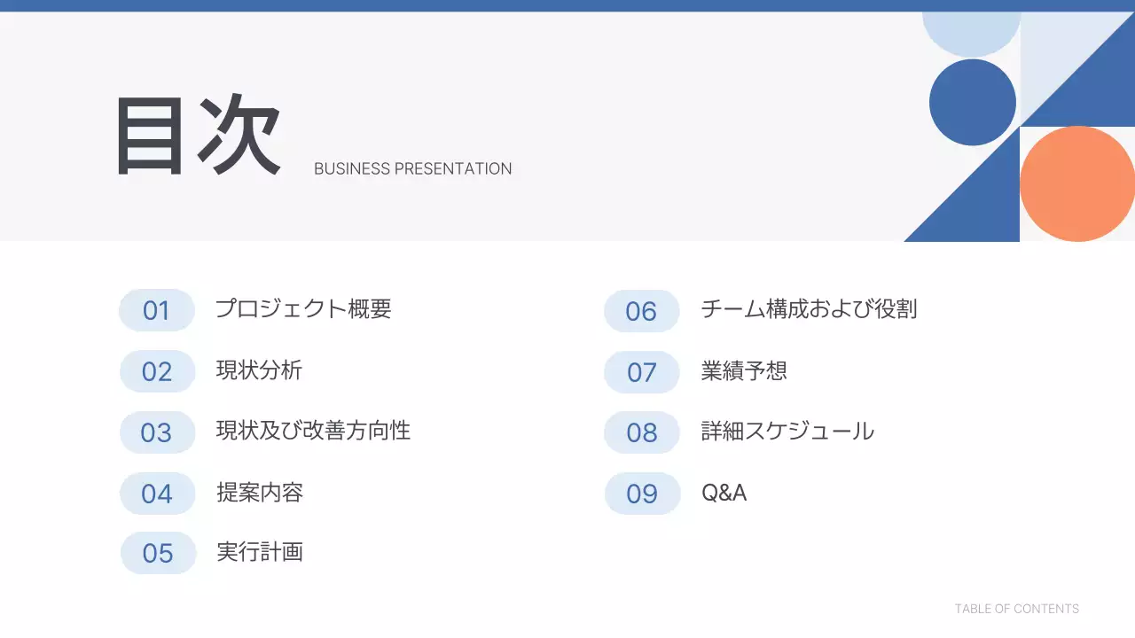1135x638 pixels.
Task: Click the 03 number badge
Action: click(157, 432)
